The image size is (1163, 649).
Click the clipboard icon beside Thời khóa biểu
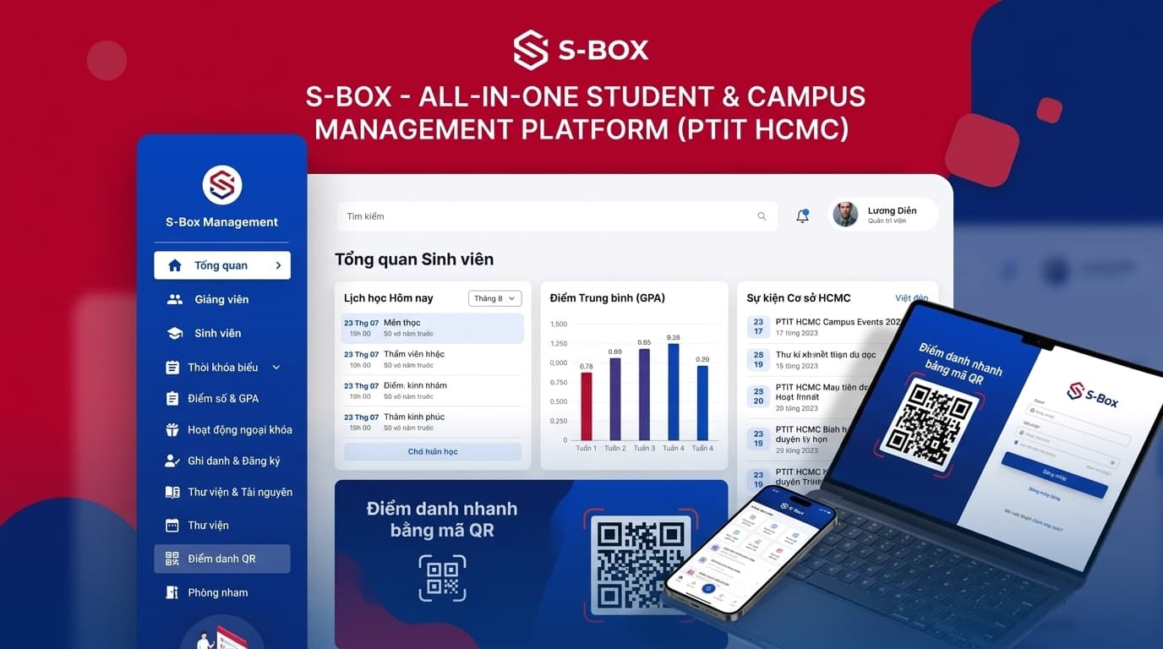[x=172, y=368]
